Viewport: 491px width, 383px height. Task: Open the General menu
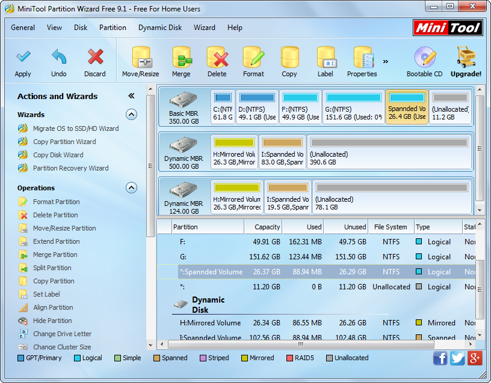tap(23, 28)
